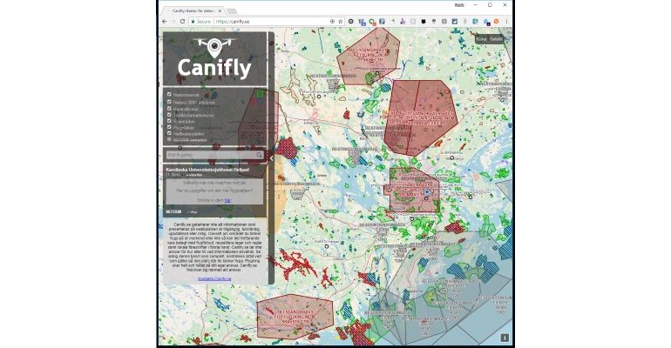Uncheck the Naturreservat layer
The image size is (671, 348).
pyautogui.click(x=169, y=94)
